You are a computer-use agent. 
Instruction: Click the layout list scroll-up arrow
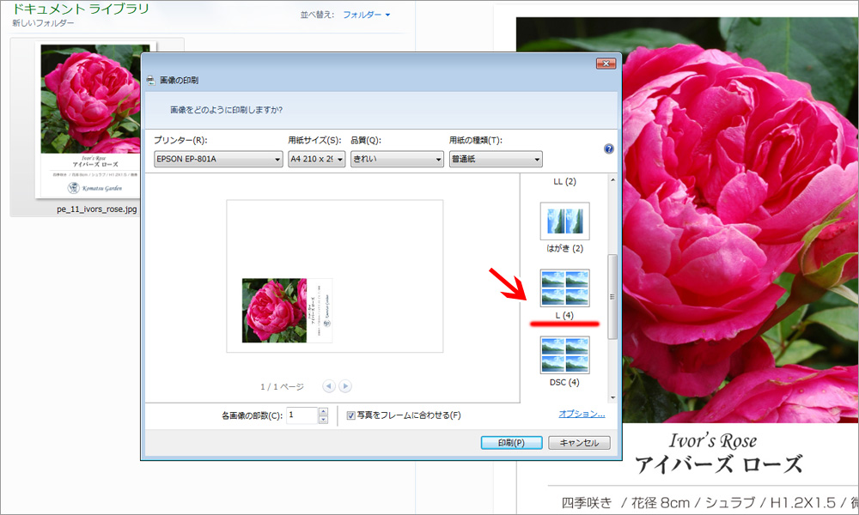pos(612,180)
